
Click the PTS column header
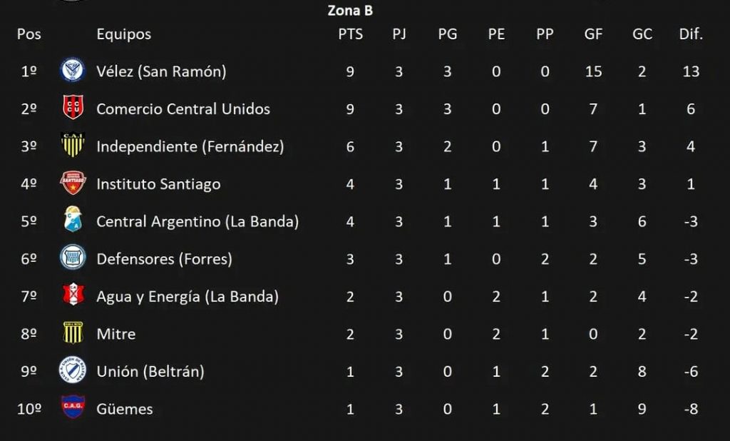351,34
